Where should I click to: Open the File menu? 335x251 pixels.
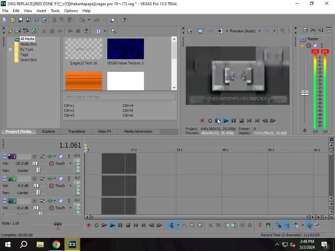[x=5, y=11]
